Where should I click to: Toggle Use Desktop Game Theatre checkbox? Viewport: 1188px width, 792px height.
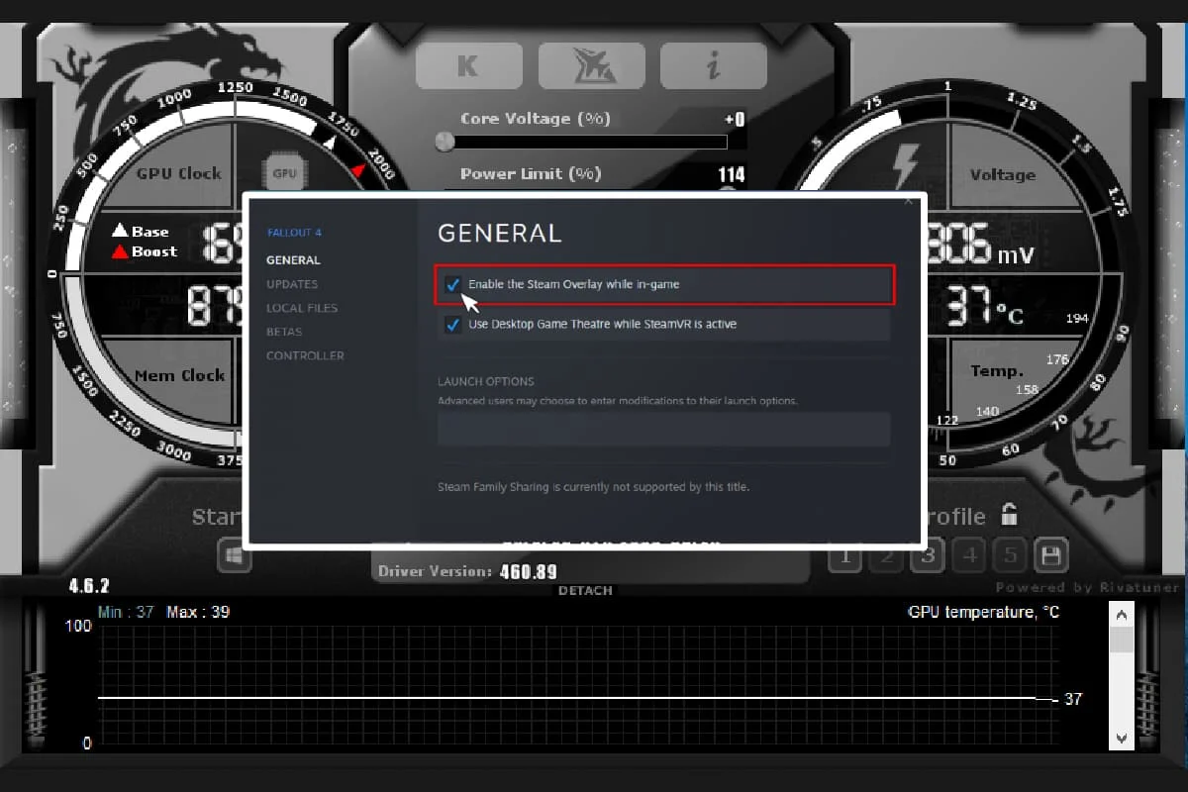[x=453, y=324]
